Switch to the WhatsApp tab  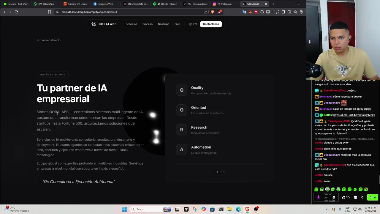(x=45, y=4)
